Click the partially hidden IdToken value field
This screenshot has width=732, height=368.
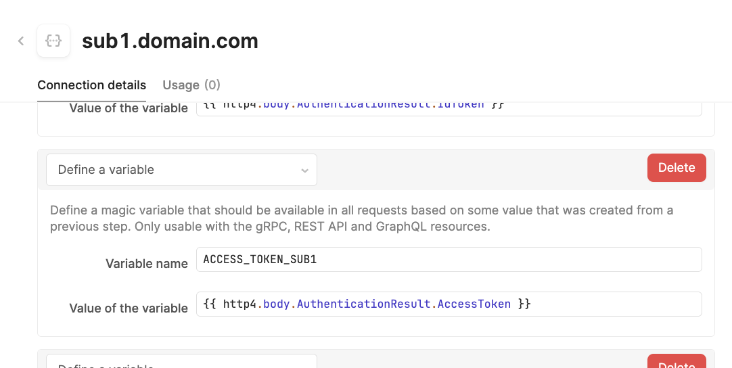click(x=449, y=108)
